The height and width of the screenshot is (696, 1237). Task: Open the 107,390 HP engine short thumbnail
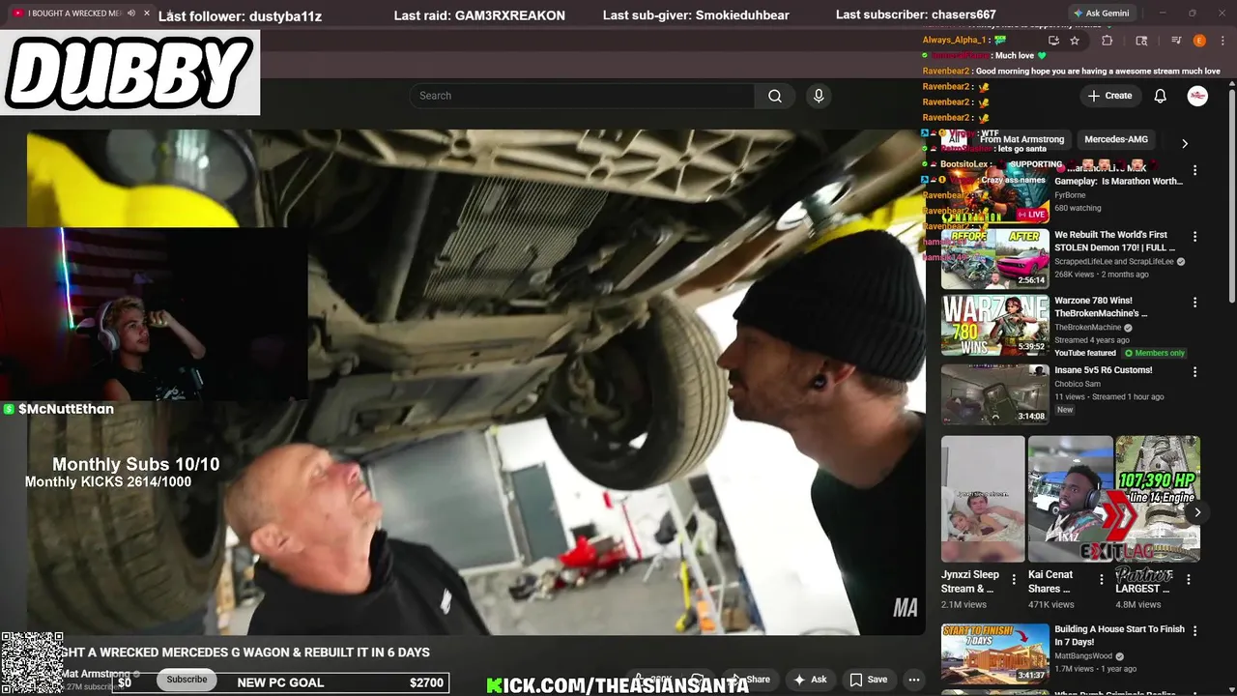1158,499
